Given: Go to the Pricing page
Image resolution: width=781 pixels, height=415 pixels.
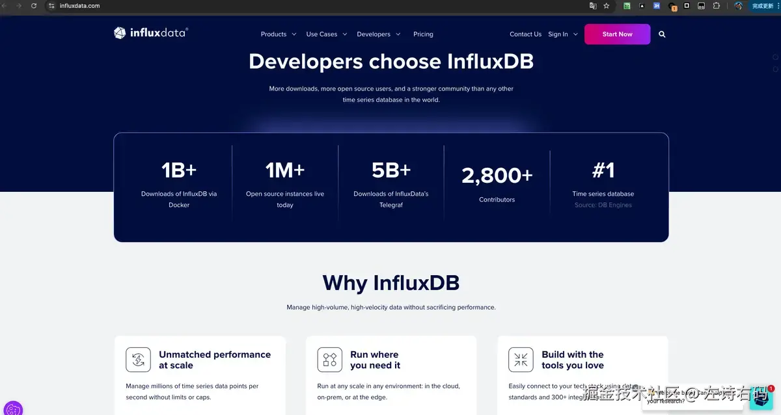Looking at the screenshot, I should pyautogui.click(x=423, y=34).
